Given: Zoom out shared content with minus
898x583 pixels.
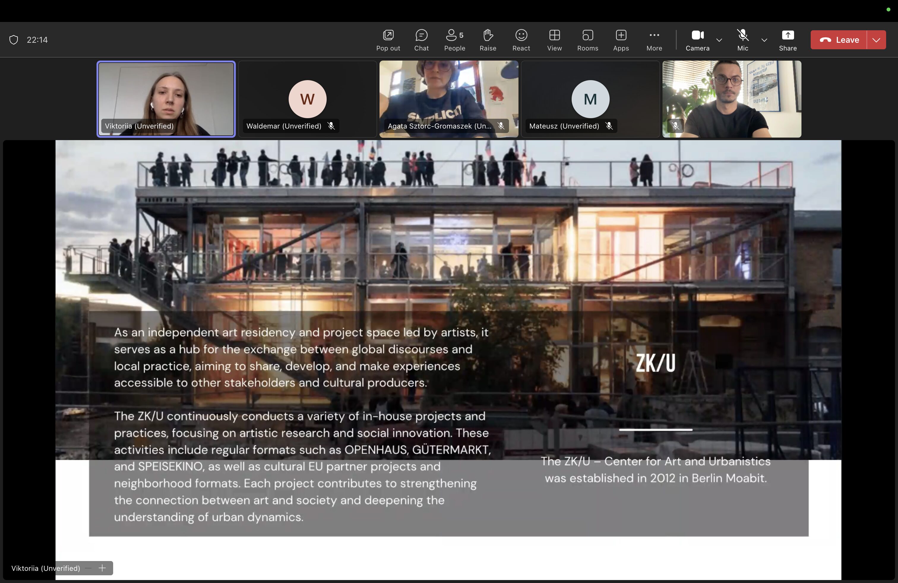Looking at the screenshot, I should point(88,568).
